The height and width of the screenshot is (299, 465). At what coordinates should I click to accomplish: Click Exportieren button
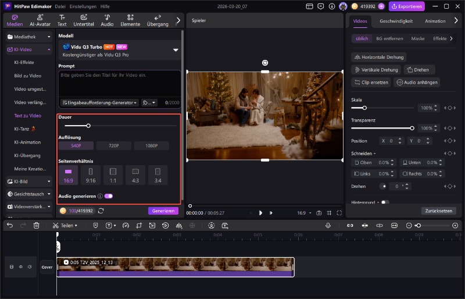click(x=407, y=6)
